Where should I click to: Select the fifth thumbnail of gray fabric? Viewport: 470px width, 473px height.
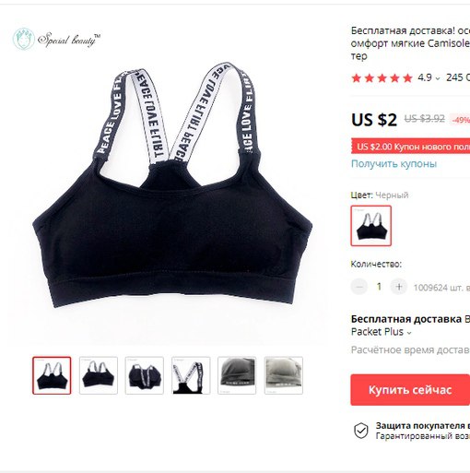click(x=237, y=375)
